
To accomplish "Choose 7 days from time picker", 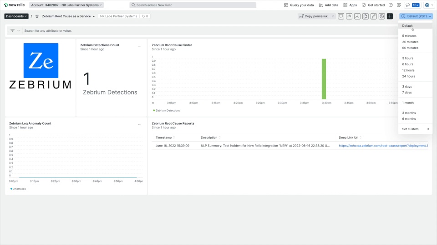I will 415,93.
